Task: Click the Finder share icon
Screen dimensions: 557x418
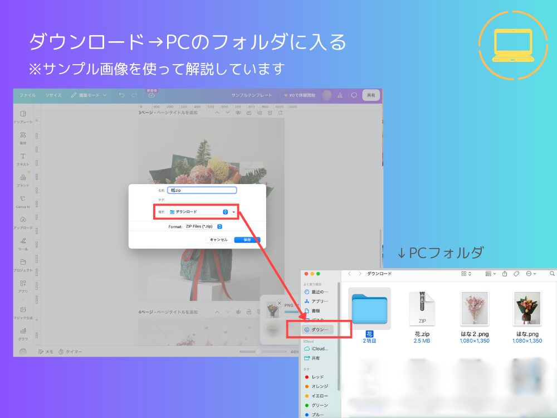Action: click(x=505, y=273)
